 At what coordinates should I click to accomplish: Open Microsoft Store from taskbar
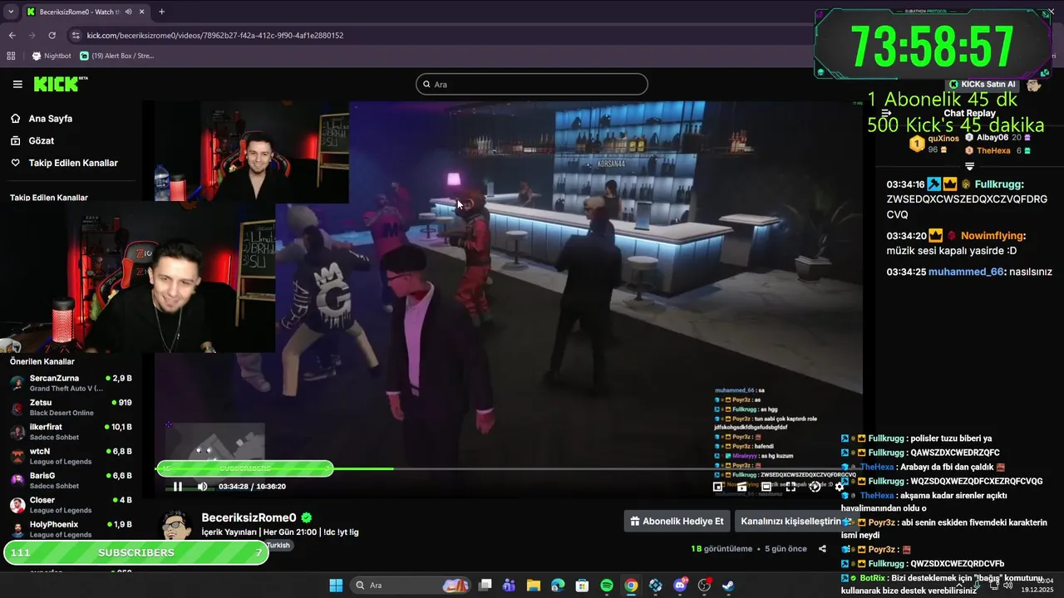click(x=583, y=586)
